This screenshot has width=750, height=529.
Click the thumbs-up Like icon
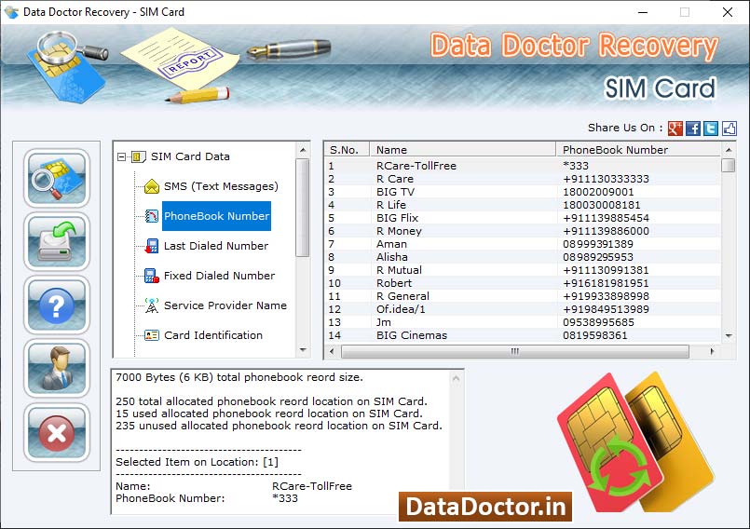(x=729, y=129)
